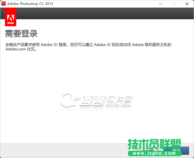
Task: Click the blue 登录 sign-in button
Action: (176, 150)
